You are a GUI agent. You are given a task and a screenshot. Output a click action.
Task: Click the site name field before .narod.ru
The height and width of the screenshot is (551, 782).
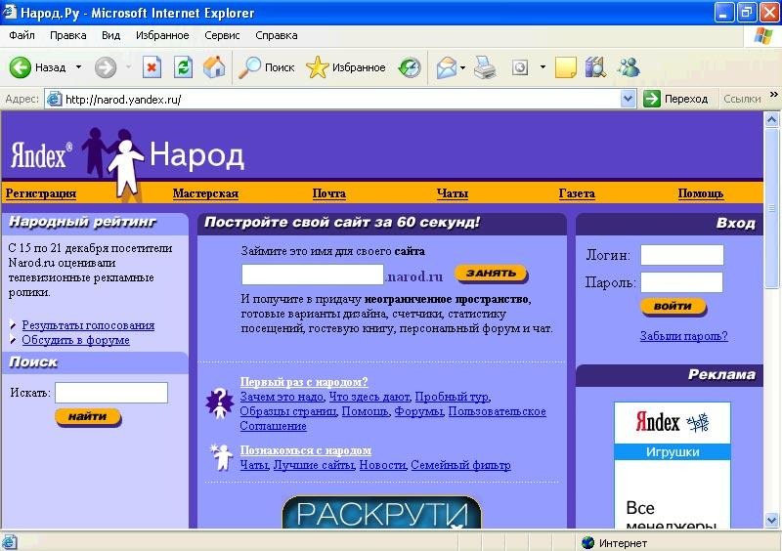(313, 275)
